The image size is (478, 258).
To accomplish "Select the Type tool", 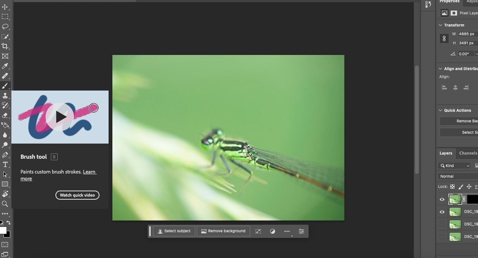I will point(5,164).
